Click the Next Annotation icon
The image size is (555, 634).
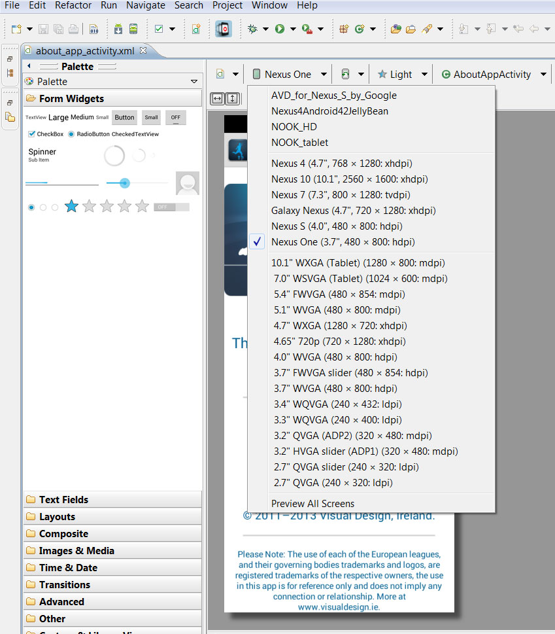463,29
